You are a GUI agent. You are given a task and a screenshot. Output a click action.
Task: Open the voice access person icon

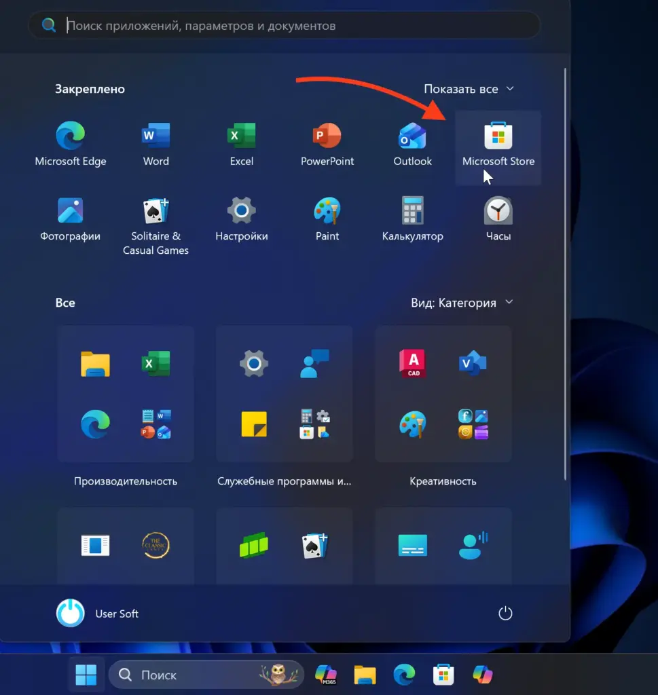click(473, 546)
